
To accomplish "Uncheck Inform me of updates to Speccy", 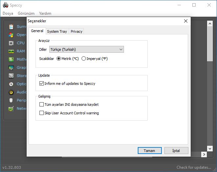I will 67,84.
